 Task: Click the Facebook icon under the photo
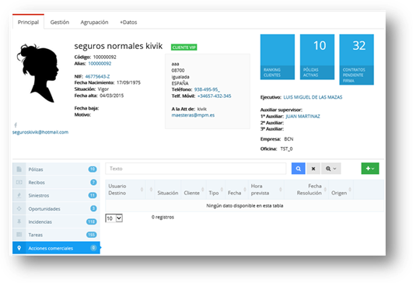tap(16, 125)
